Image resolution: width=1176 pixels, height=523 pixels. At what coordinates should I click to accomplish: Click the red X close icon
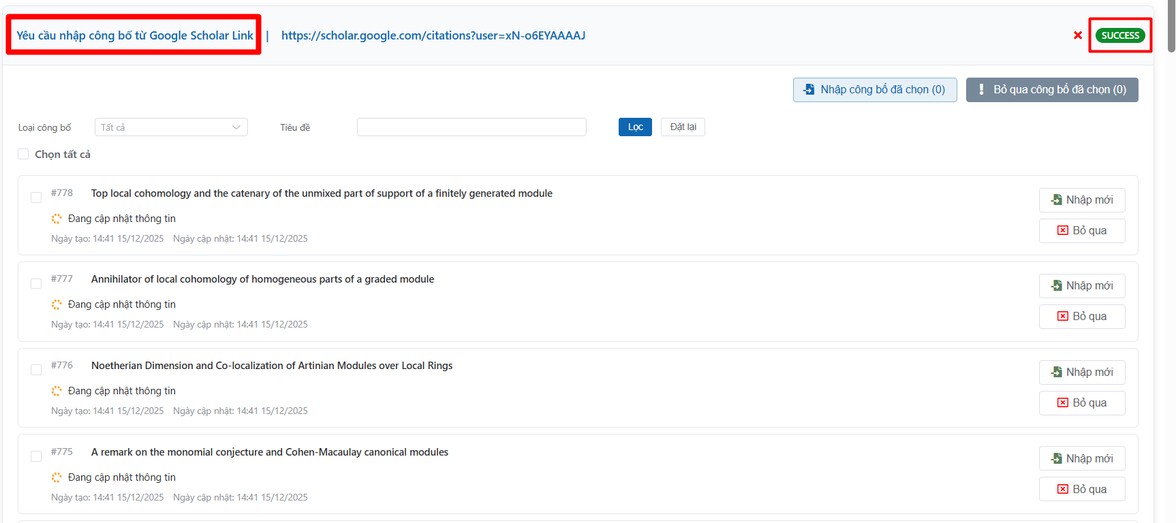(1078, 35)
